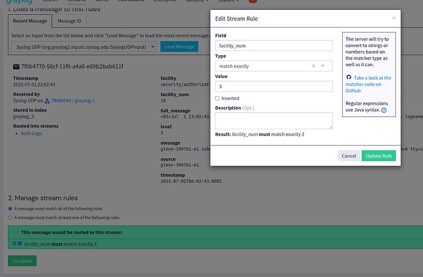The height and width of the screenshot is (277, 423).
Task: Click Update Rule button
Action: [x=378, y=156]
